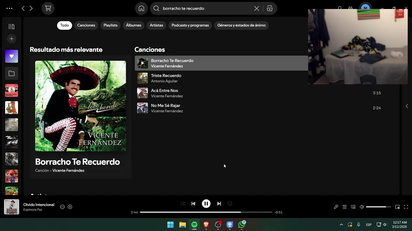Click the magnifier icon in search bar

(x=156, y=8)
